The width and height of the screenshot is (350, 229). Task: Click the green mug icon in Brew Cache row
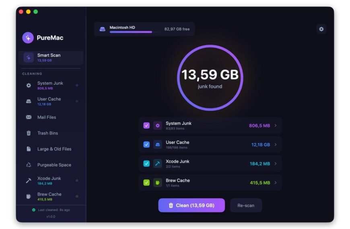click(x=158, y=183)
